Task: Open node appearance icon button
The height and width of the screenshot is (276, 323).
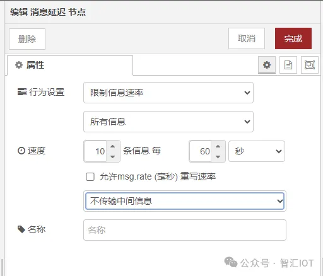Action: (x=310, y=65)
